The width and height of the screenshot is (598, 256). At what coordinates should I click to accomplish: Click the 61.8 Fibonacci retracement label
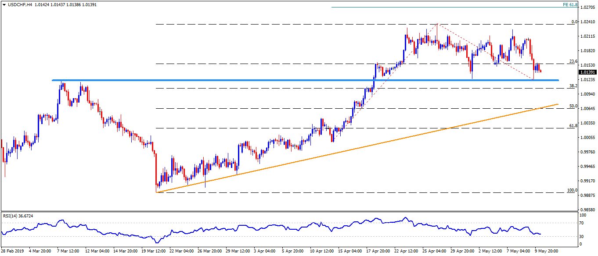[573, 126]
